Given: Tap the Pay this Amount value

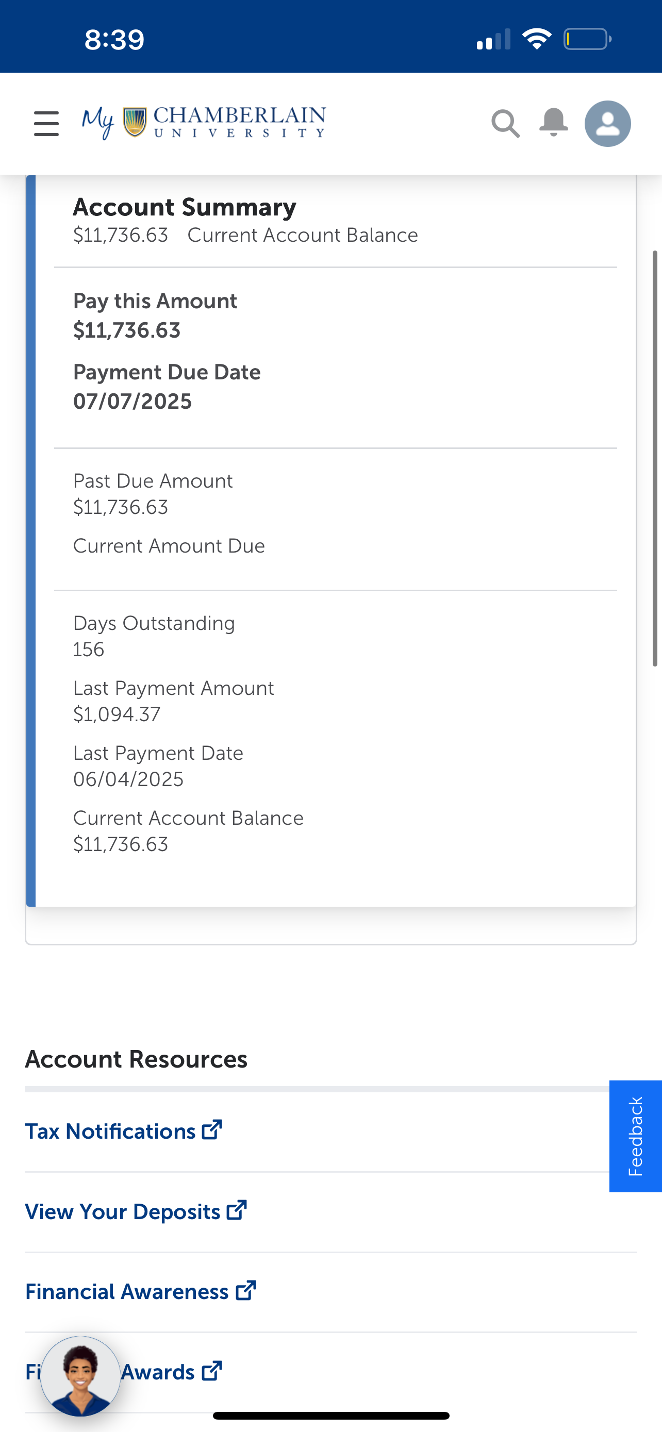Looking at the screenshot, I should pos(127,331).
